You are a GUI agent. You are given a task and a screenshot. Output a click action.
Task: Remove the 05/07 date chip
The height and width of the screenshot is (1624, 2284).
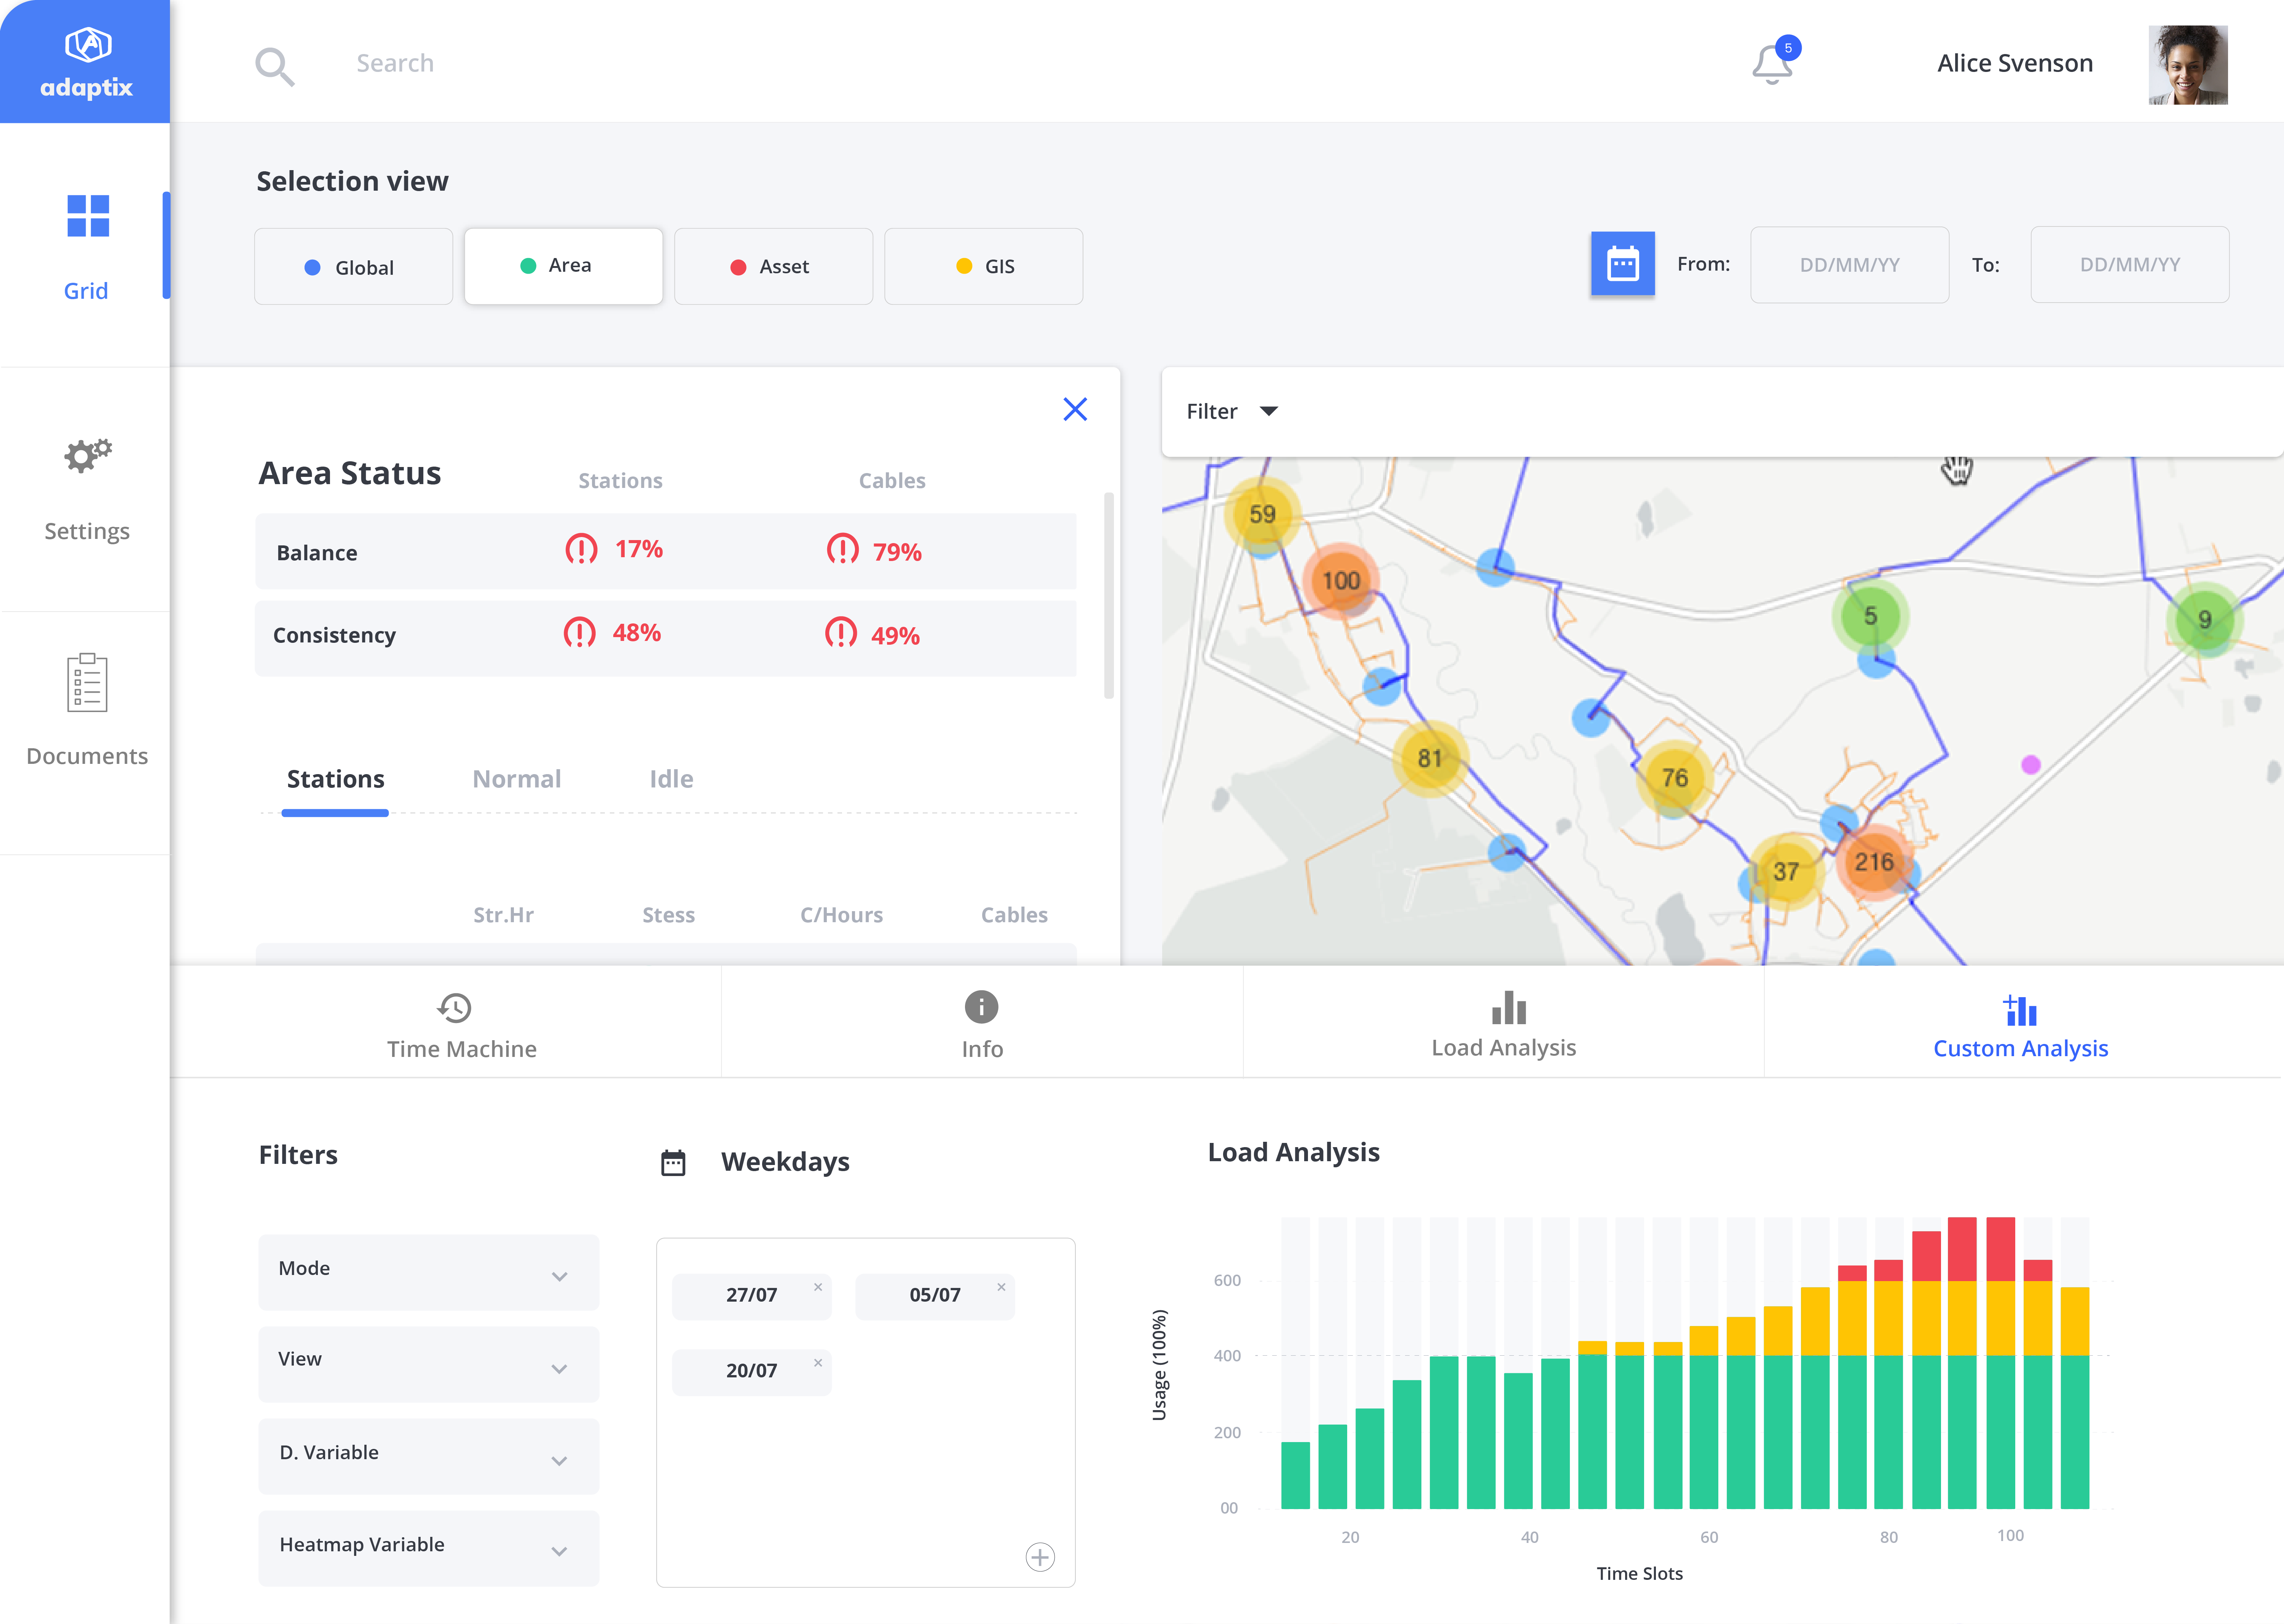tap(1001, 1287)
